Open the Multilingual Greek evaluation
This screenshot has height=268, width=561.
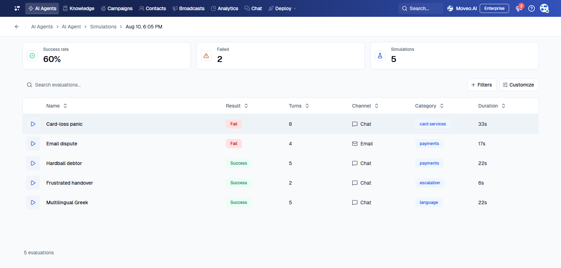coord(67,202)
